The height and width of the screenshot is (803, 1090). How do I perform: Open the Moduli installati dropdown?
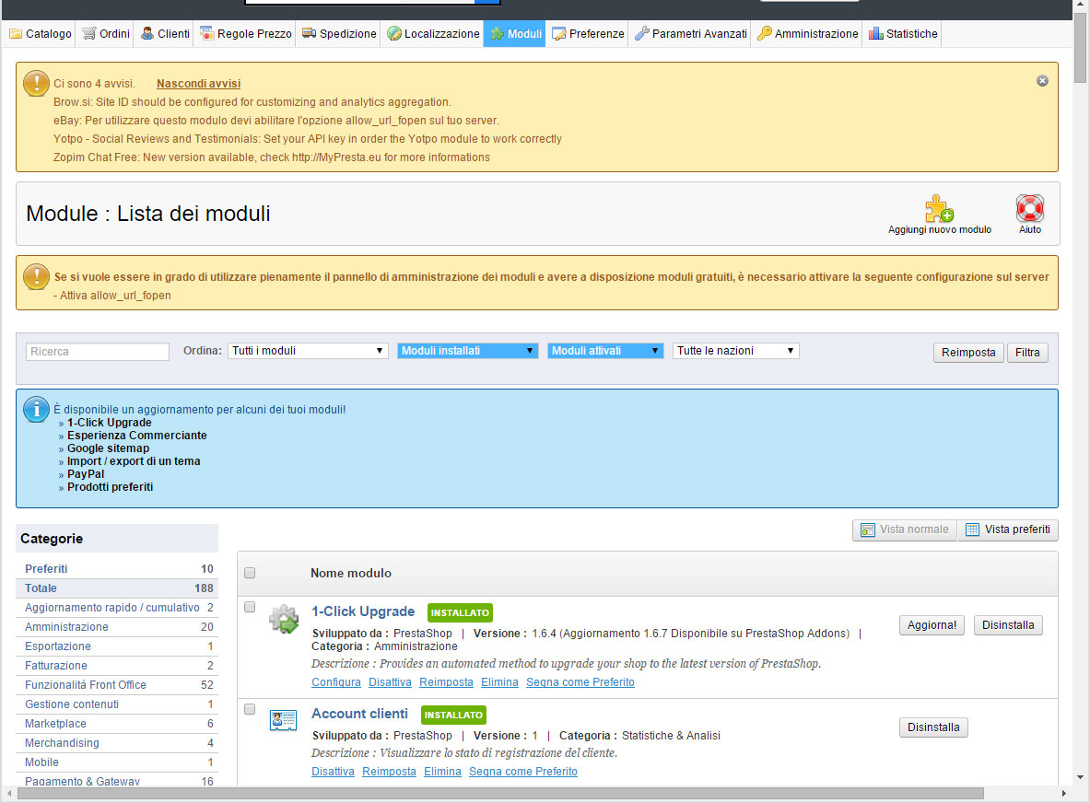(468, 351)
